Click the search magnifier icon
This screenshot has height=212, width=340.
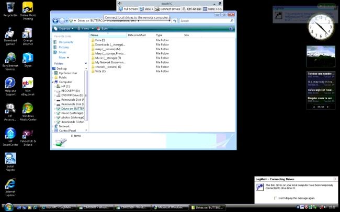232,21
